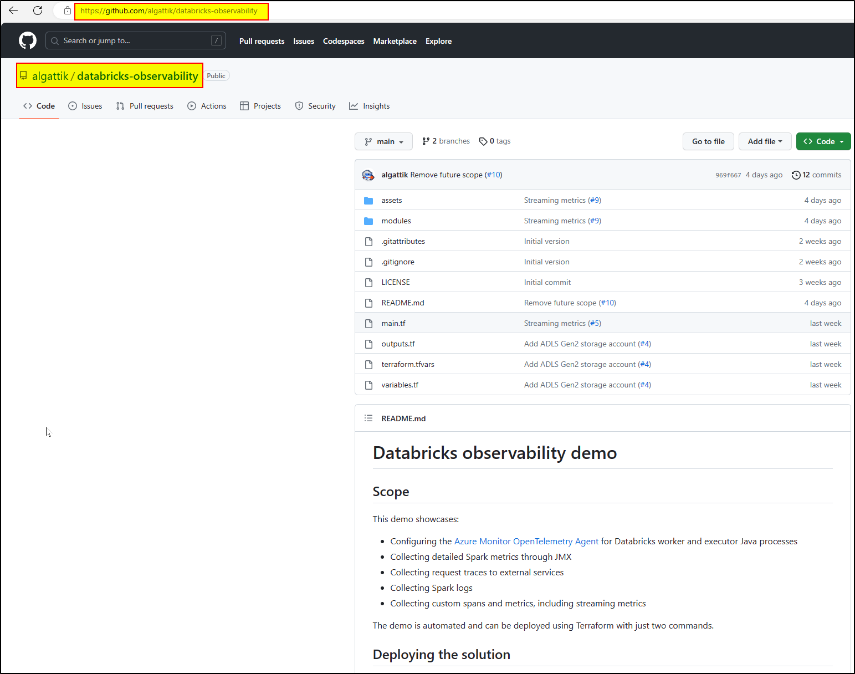Click the modules folder icon
The height and width of the screenshot is (674, 855).
pyautogui.click(x=368, y=221)
